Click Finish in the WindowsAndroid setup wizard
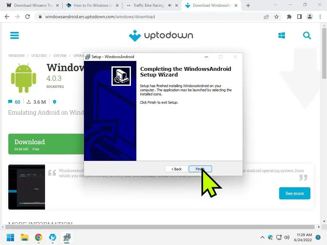 [200, 169]
